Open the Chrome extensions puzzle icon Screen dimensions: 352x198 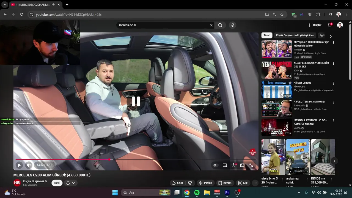pyautogui.click(x=318, y=15)
